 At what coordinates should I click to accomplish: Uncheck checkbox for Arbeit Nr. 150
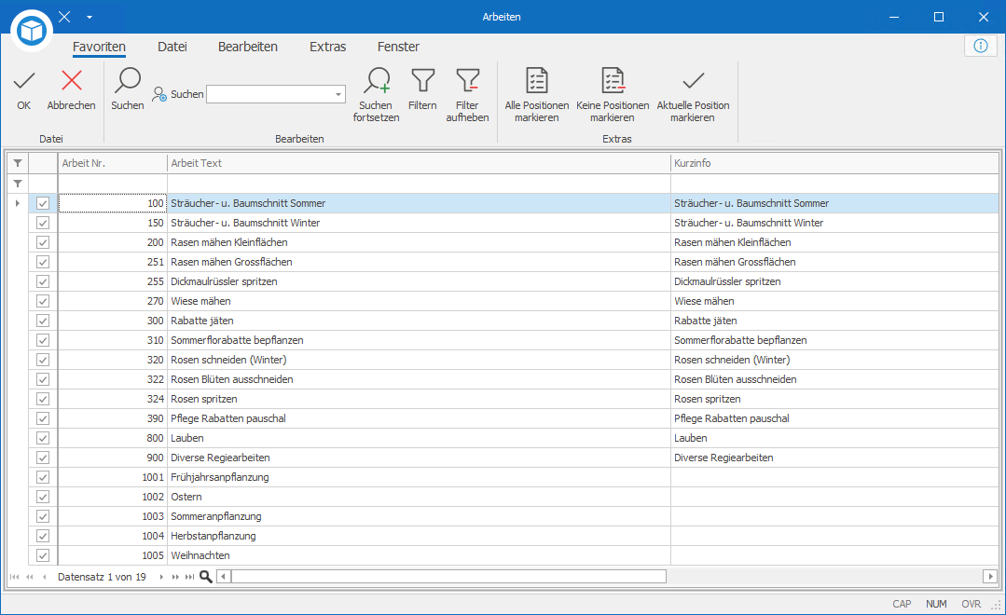pyautogui.click(x=43, y=223)
